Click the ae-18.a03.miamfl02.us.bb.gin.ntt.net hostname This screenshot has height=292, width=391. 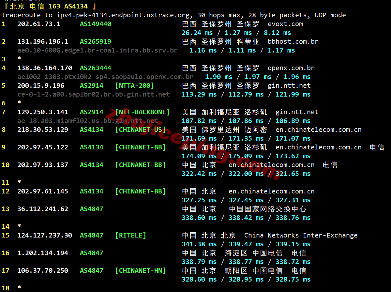(87, 121)
